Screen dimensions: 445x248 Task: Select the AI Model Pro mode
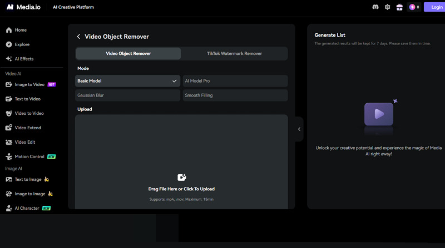pos(235,81)
